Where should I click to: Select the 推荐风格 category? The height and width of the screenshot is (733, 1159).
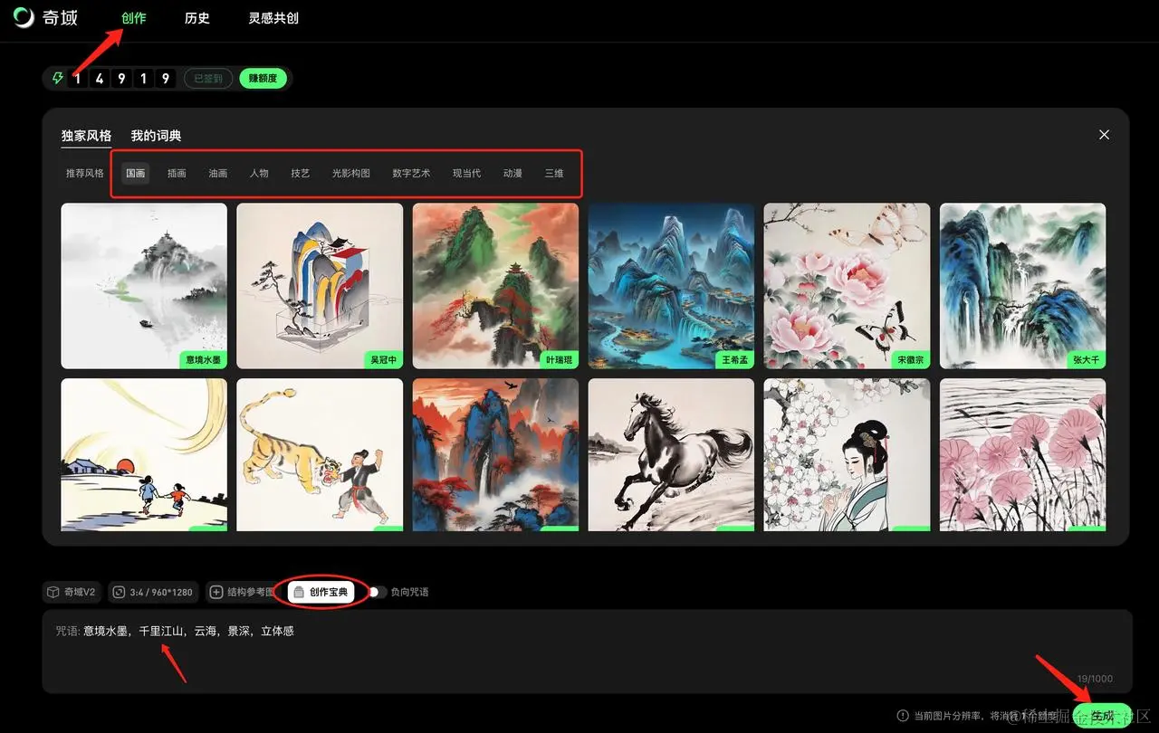click(84, 173)
